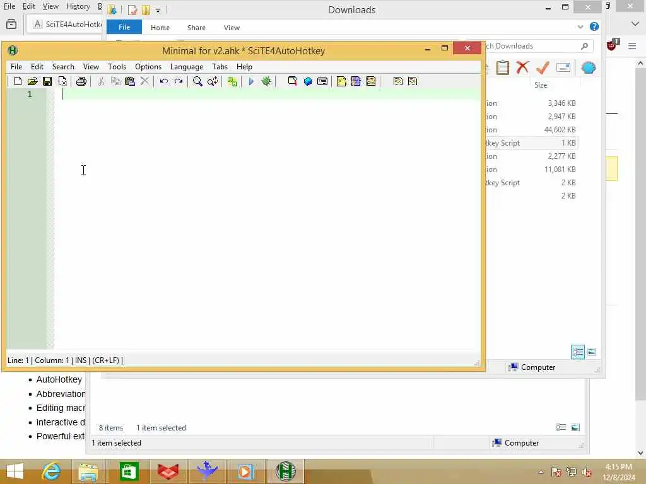Open Internet Explorer from the taskbar

[51, 471]
